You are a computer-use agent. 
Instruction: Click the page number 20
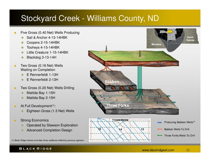188,150
